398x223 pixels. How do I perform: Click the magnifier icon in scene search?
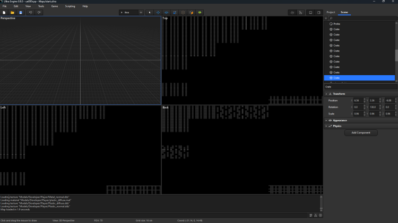[x=331, y=18]
